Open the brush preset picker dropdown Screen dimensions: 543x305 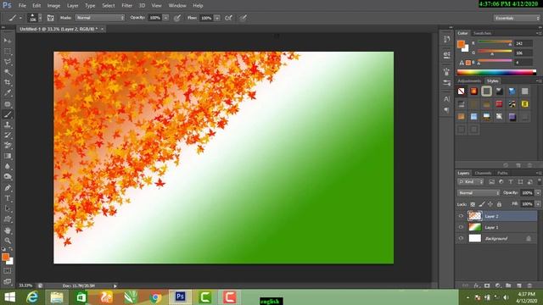[40, 18]
